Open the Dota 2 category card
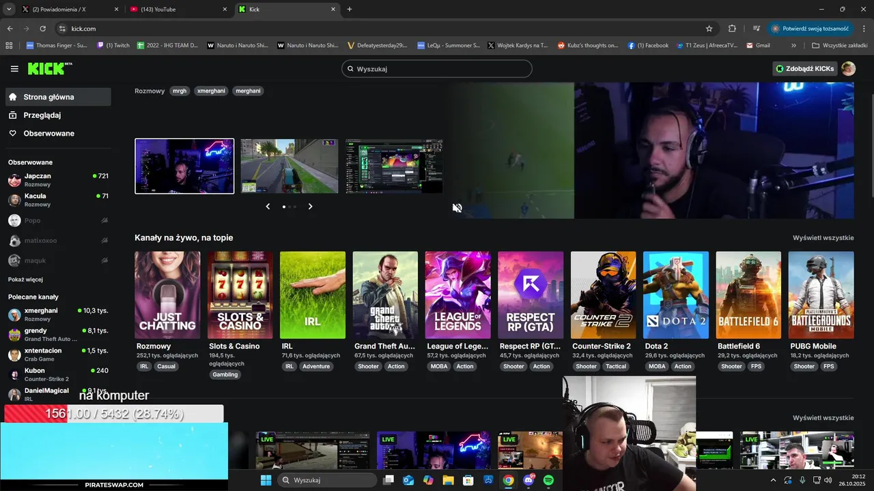874x491 pixels. [x=676, y=295]
